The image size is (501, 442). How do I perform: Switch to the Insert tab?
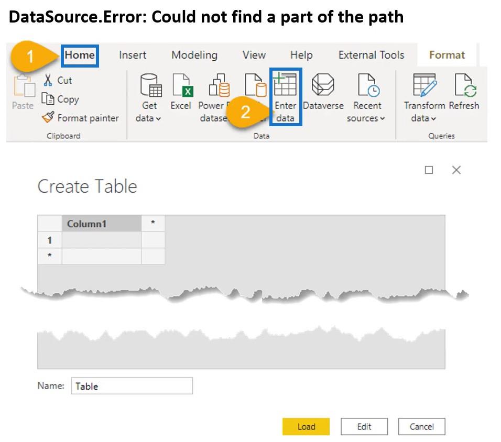pyautogui.click(x=133, y=56)
